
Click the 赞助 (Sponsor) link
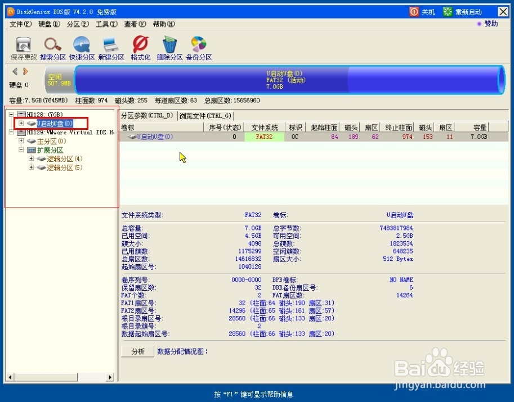click(491, 24)
